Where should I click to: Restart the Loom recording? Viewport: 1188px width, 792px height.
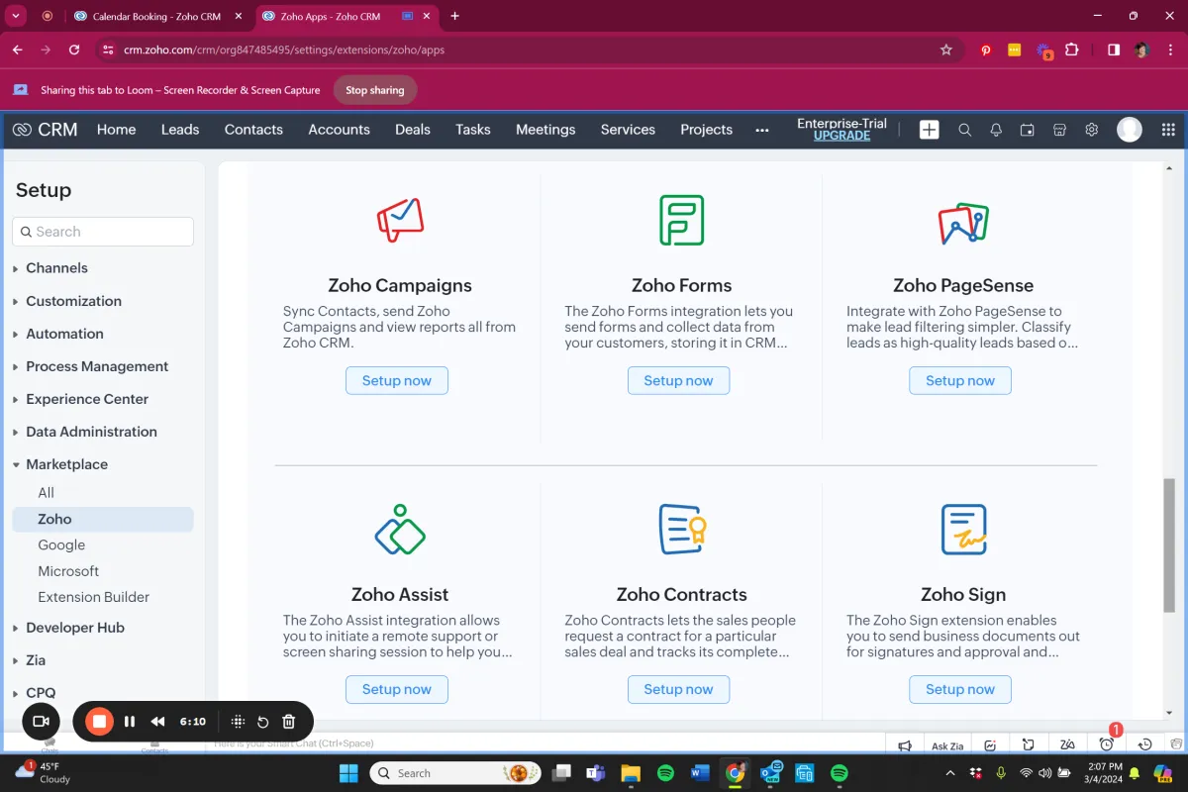pos(263,722)
